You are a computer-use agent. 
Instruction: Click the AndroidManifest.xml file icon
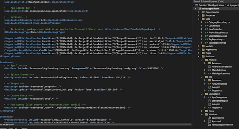coord(209,67)
